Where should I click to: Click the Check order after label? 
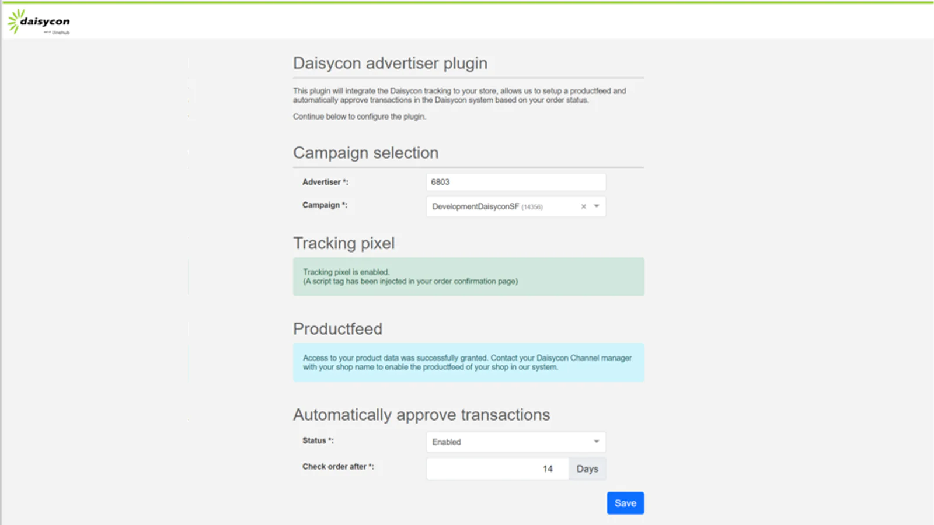[338, 467]
